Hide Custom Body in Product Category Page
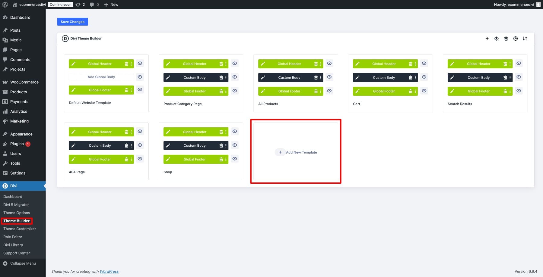Viewport: 543px width, 277px height. pos(235,77)
